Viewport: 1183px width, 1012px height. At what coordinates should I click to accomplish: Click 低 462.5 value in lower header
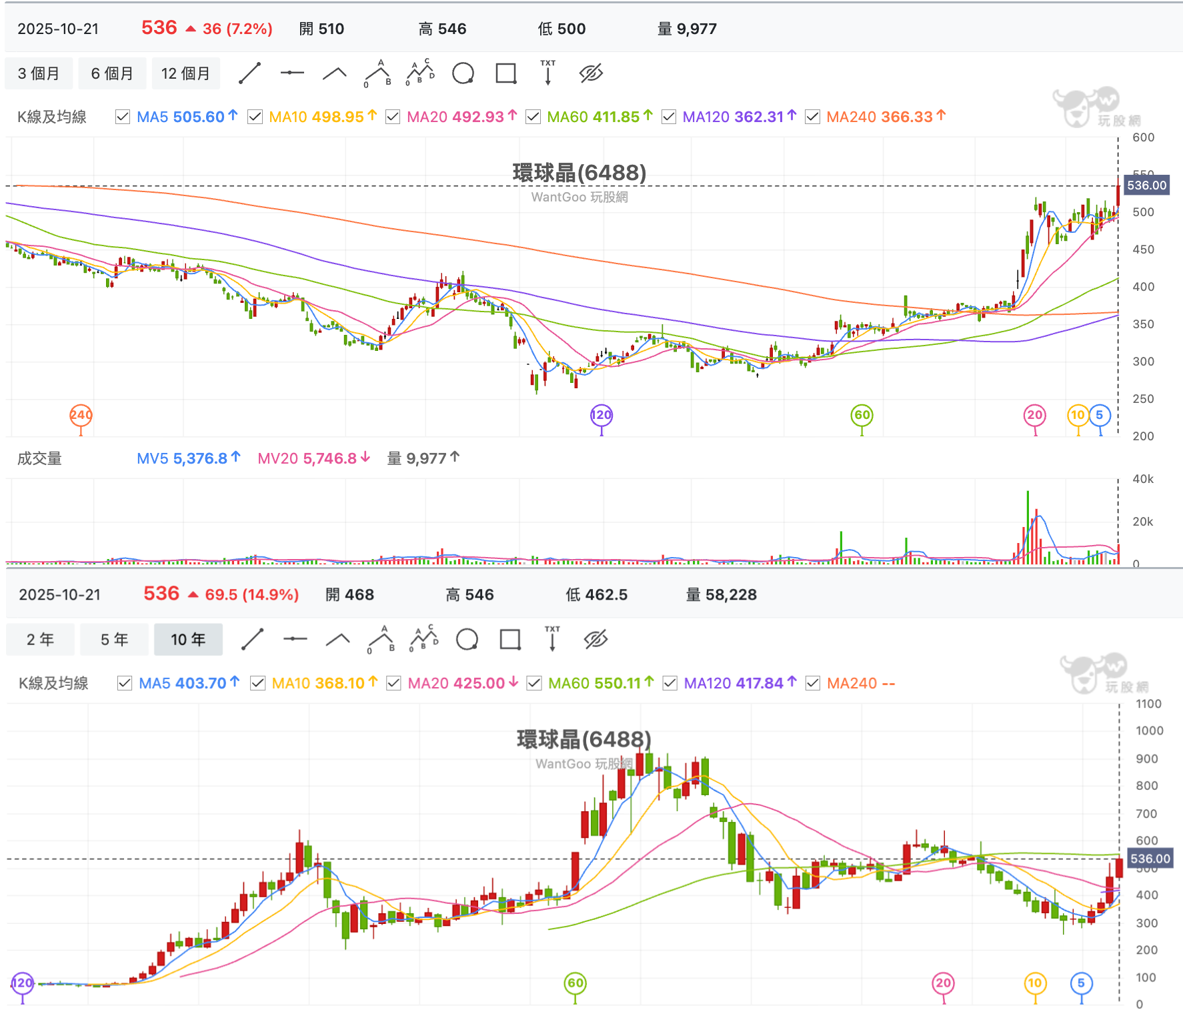[x=597, y=594]
